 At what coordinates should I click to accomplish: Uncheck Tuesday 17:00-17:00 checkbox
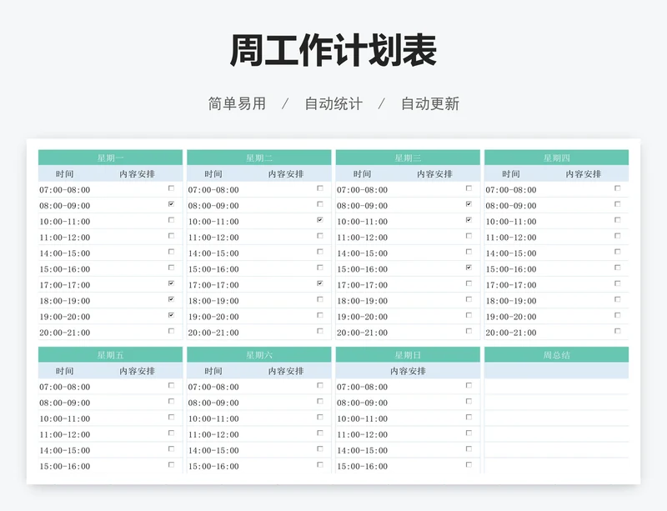(320, 283)
